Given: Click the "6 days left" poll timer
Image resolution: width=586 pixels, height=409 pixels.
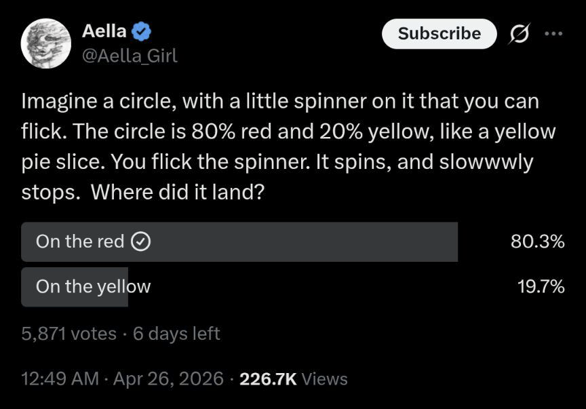Looking at the screenshot, I should (176, 334).
